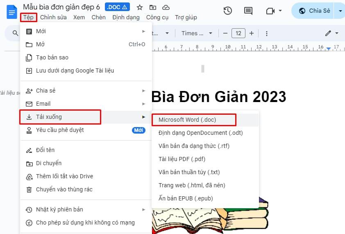
Task: Click the pencil editing mode icon
Action: point(328,33)
